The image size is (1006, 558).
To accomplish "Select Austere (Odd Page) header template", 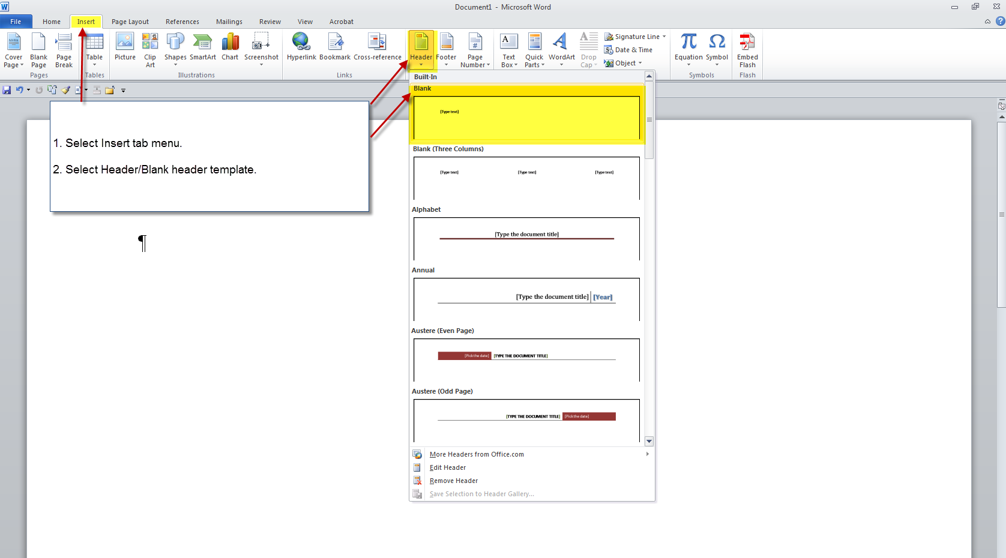I will click(527, 416).
